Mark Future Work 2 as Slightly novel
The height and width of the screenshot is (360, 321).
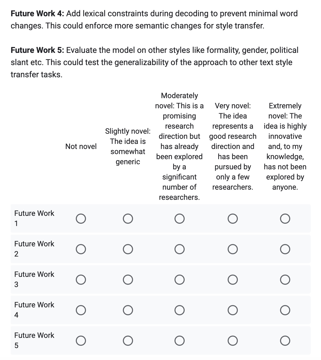[128, 249]
